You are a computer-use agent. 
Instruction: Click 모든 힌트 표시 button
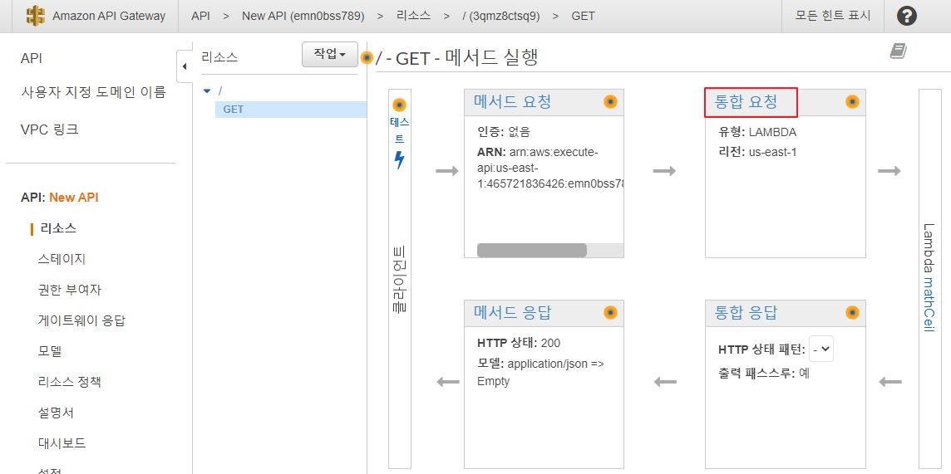click(x=833, y=16)
